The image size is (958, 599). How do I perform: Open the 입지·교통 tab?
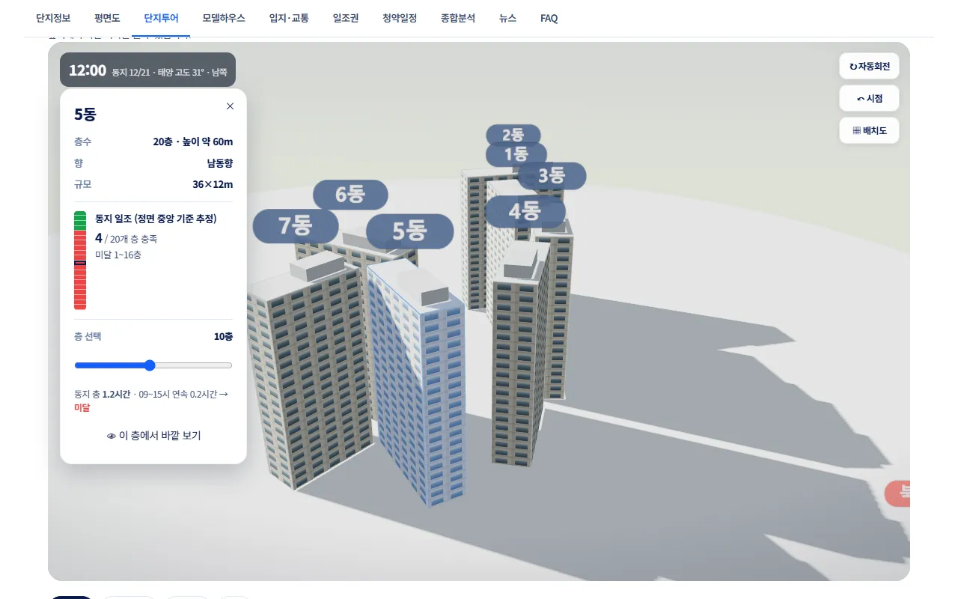tap(289, 18)
